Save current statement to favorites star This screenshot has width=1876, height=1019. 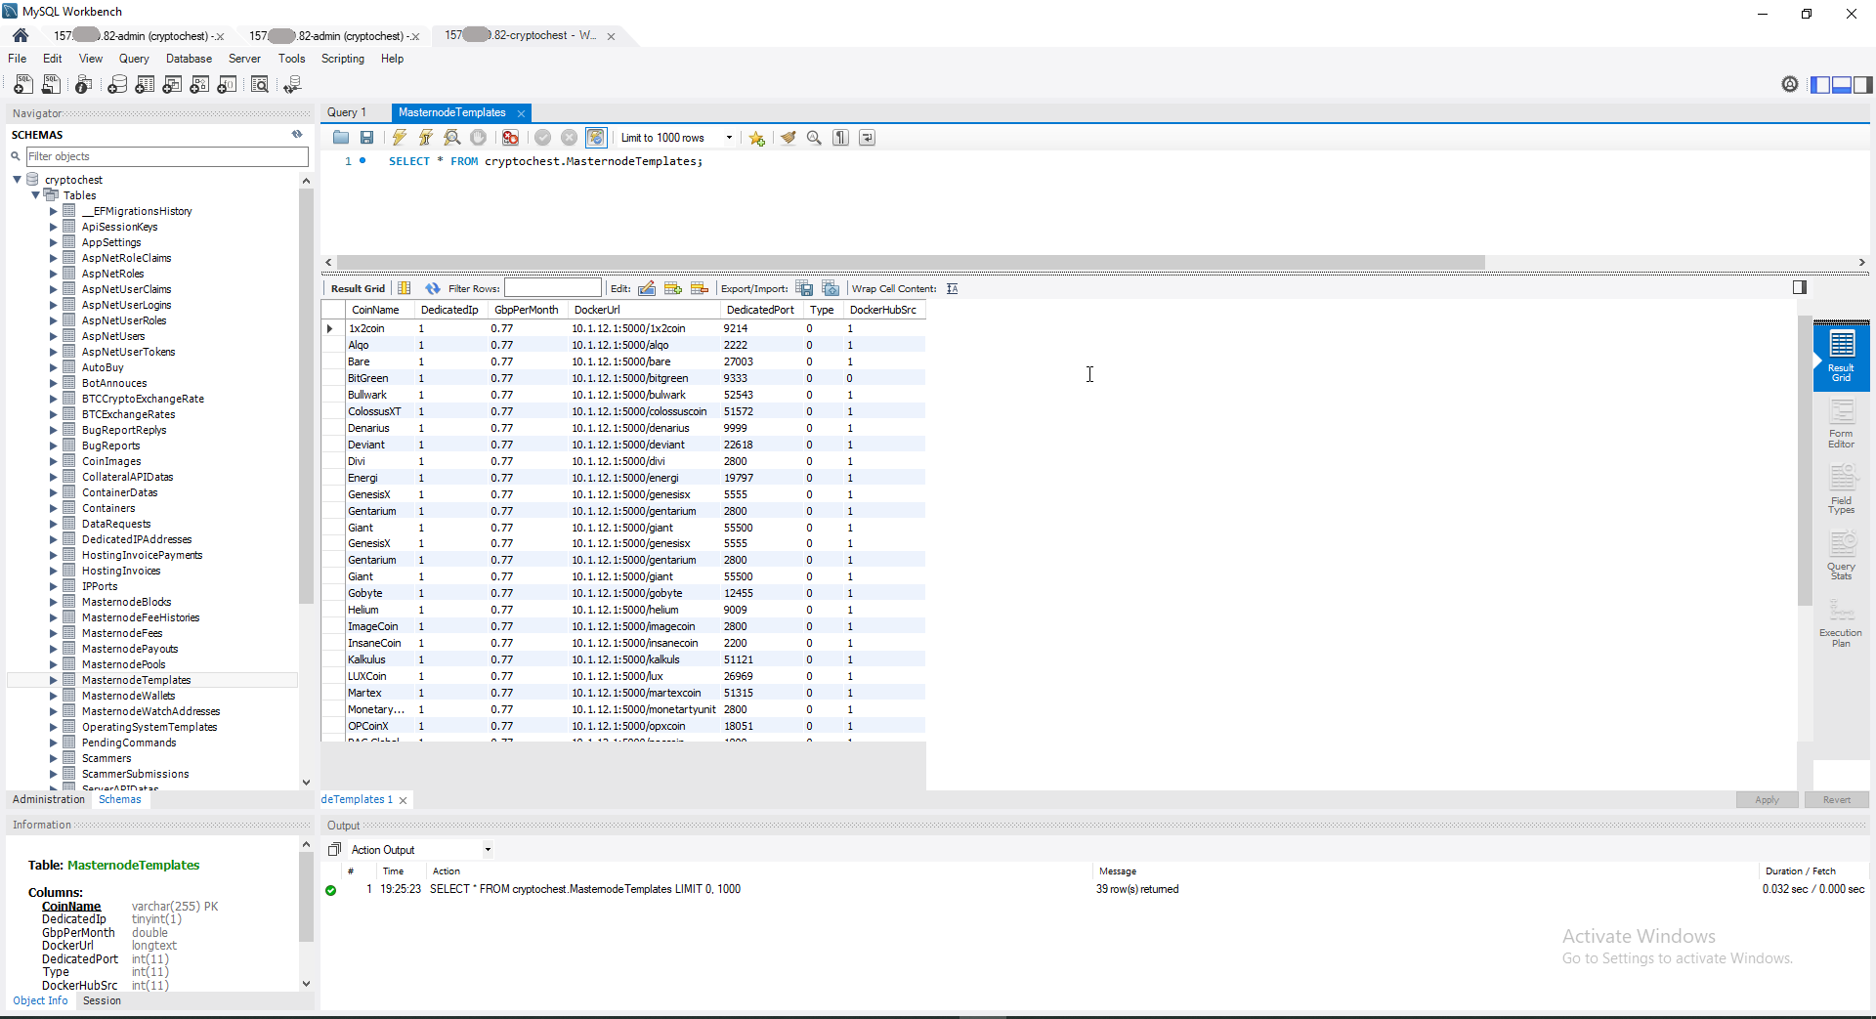pyautogui.click(x=757, y=138)
